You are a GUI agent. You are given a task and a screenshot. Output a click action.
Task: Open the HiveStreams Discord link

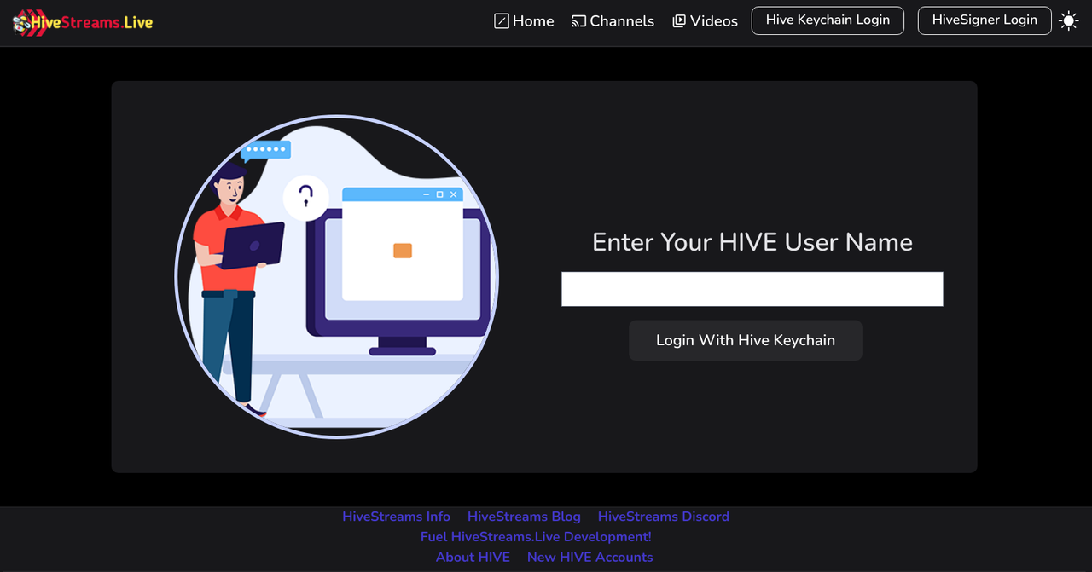coord(664,517)
